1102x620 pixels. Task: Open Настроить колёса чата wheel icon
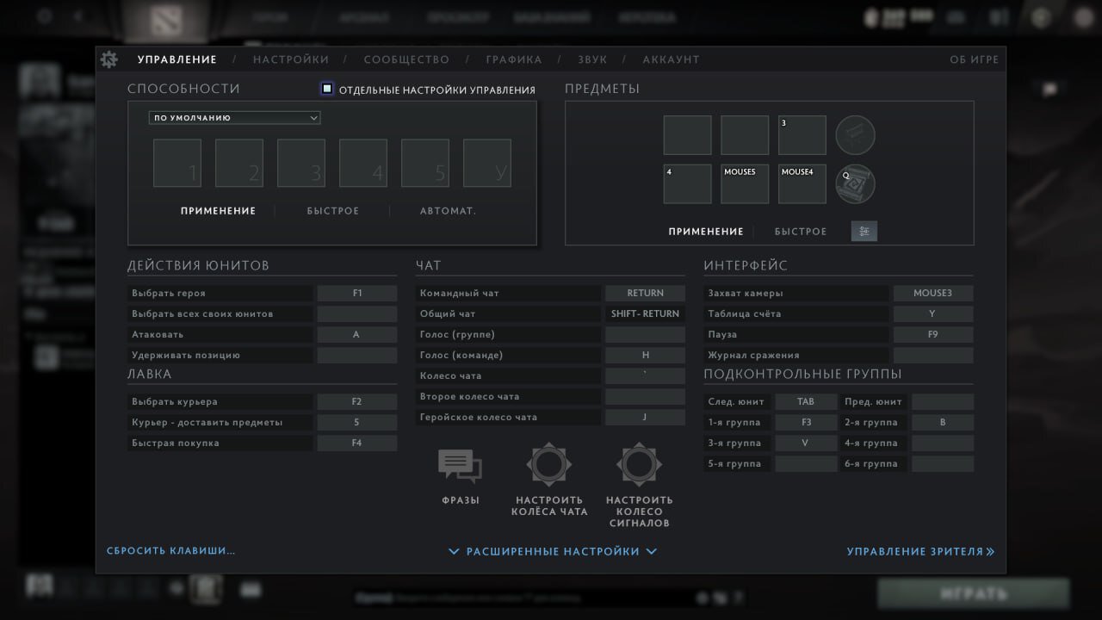pos(549,465)
